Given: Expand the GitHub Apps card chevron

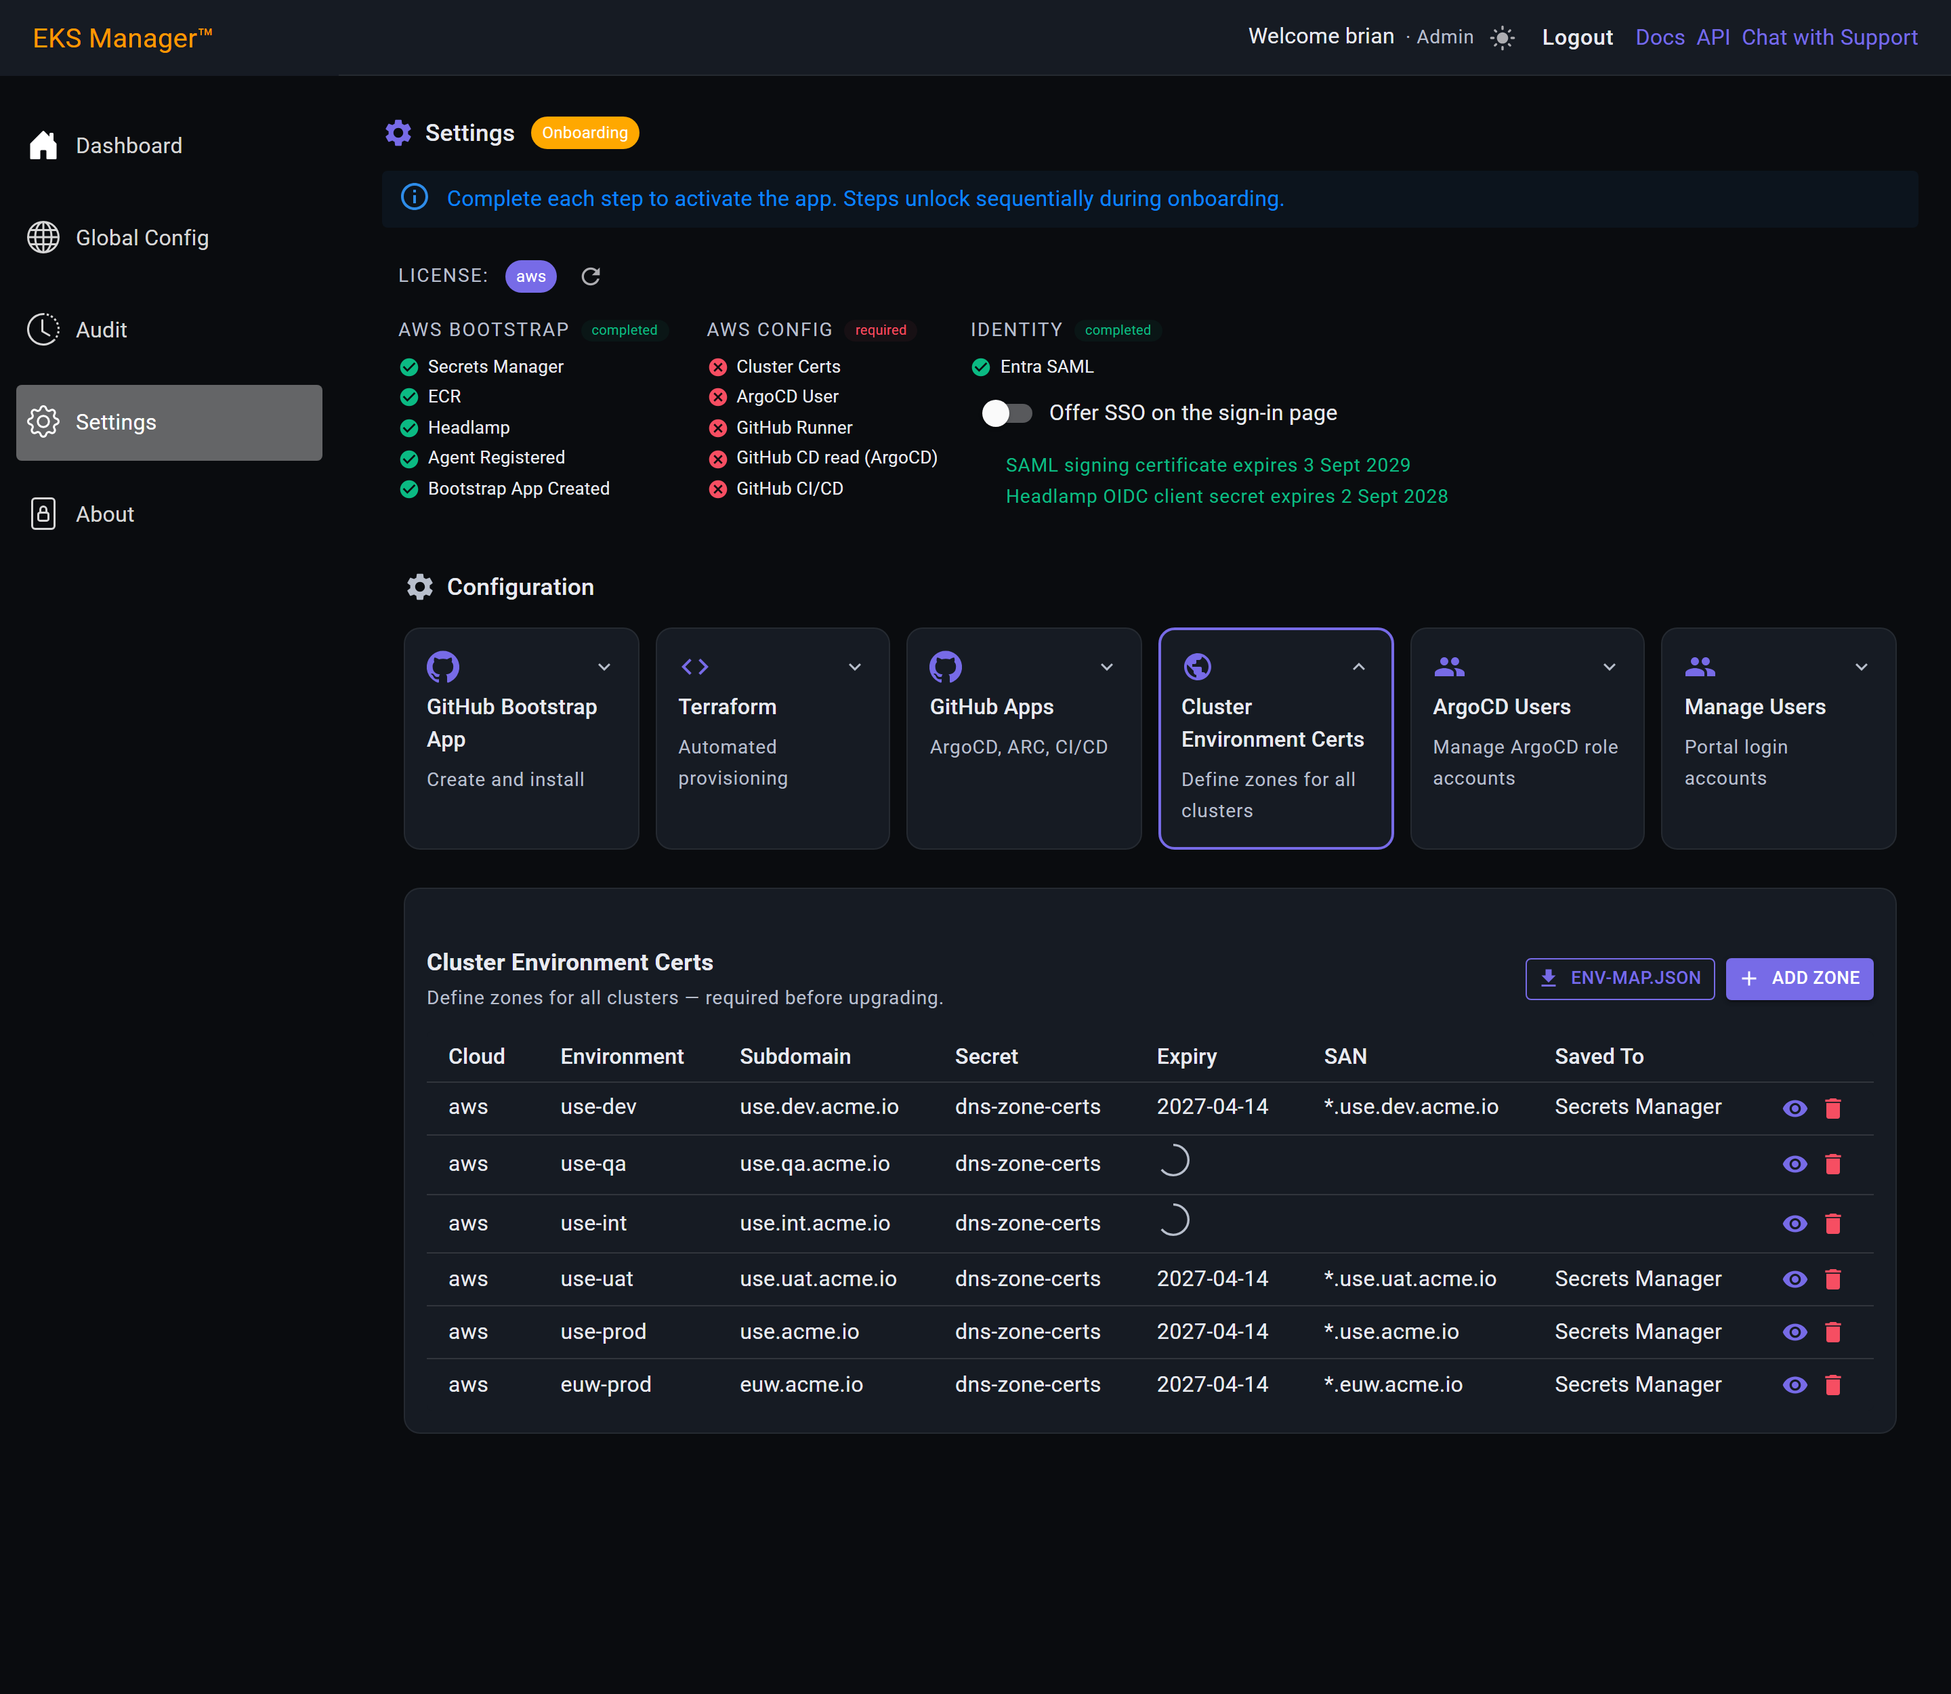Looking at the screenshot, I should 1107,667.
